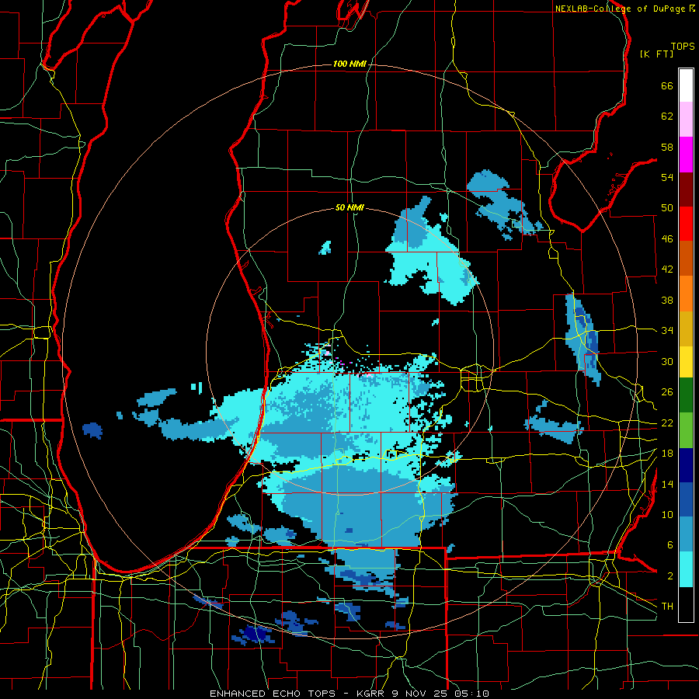699x699 pixels.
Task: Click the '05:10' timestamp
Action: 471,694
